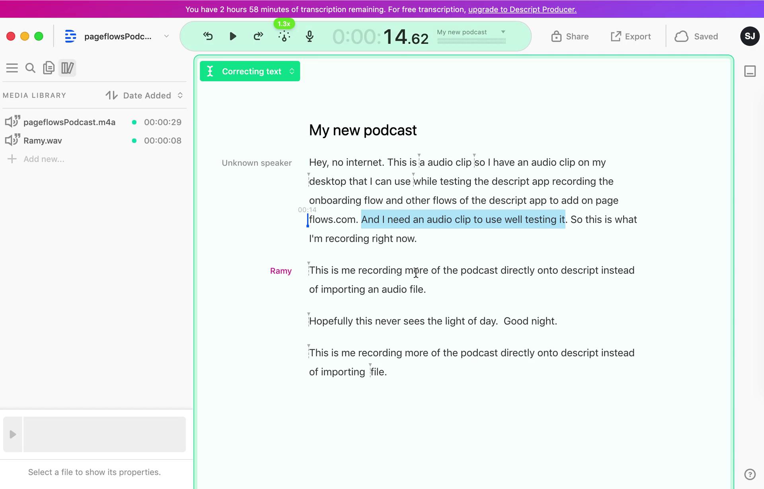764x489 pixels.
Task: Click the macOS green fullscreen window button
Action: click(x=39, y=36)
